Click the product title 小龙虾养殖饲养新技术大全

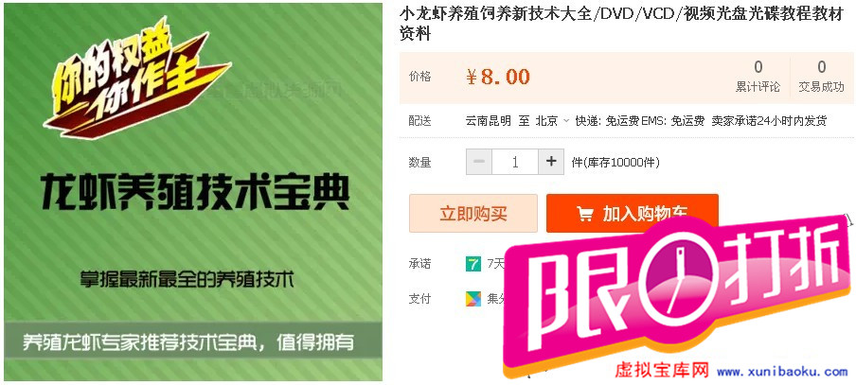(495, 15)
